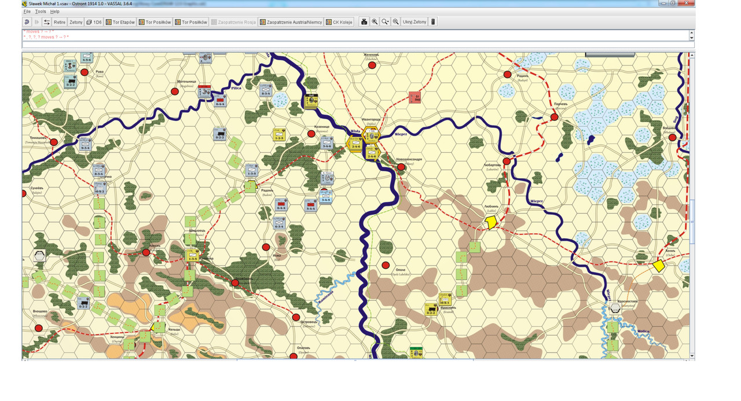Select the wagon 0-2-2 counter near Włoszczowa
The image size is (741, 401).
(85, 302)
